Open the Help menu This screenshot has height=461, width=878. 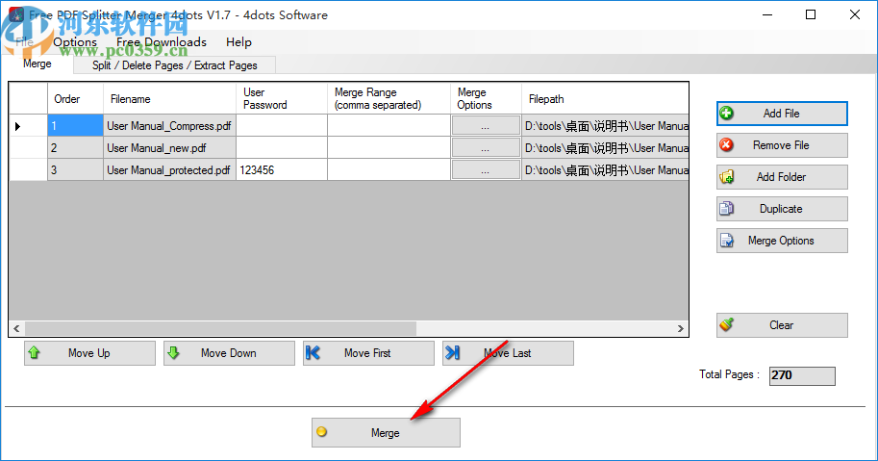click(238, 42)
